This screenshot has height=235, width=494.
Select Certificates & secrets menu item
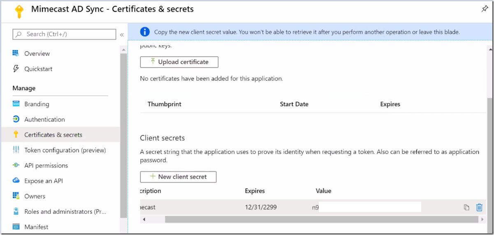pyautogui.click(x=53, y=135)
